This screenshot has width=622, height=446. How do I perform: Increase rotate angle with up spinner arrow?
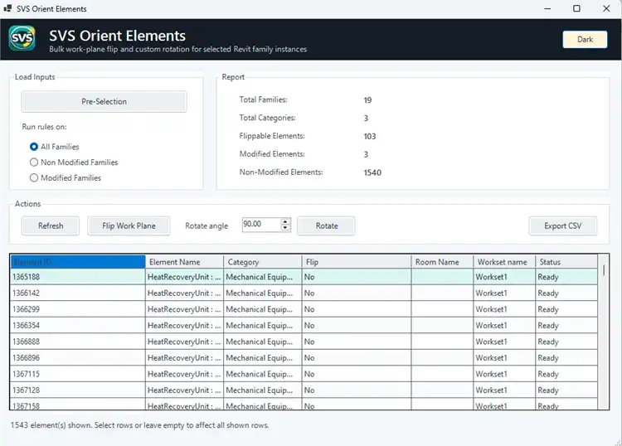point(285,222)
